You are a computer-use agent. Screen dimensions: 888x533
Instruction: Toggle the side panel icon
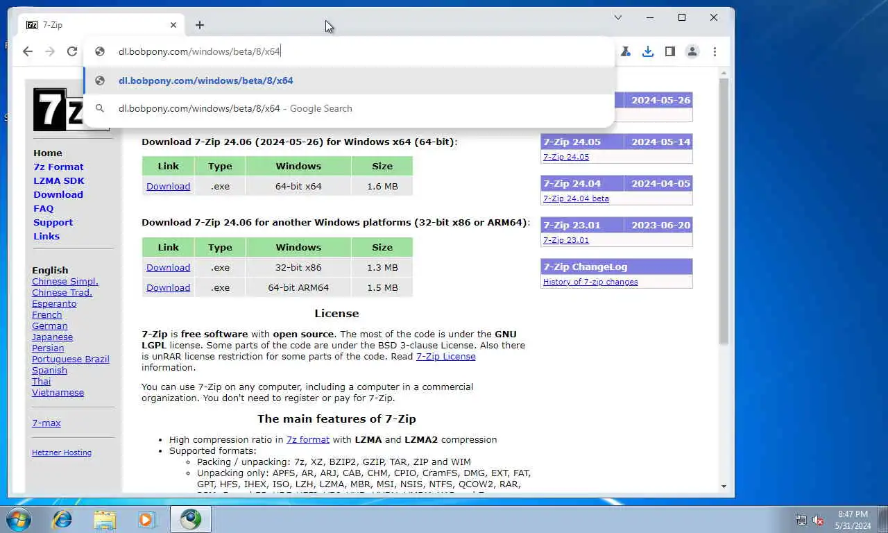tap(670, 51)
